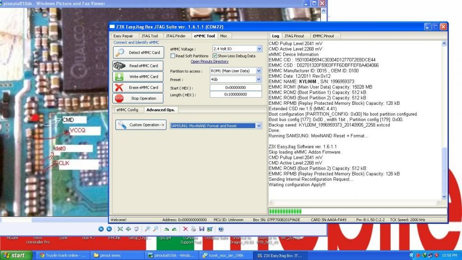
Task: Click Picture Viewer horizontal scrollbar
Action: tap(55, 220)
